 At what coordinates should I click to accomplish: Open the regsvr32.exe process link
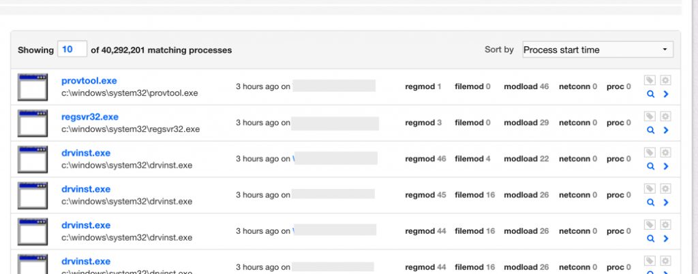[89, 117]
